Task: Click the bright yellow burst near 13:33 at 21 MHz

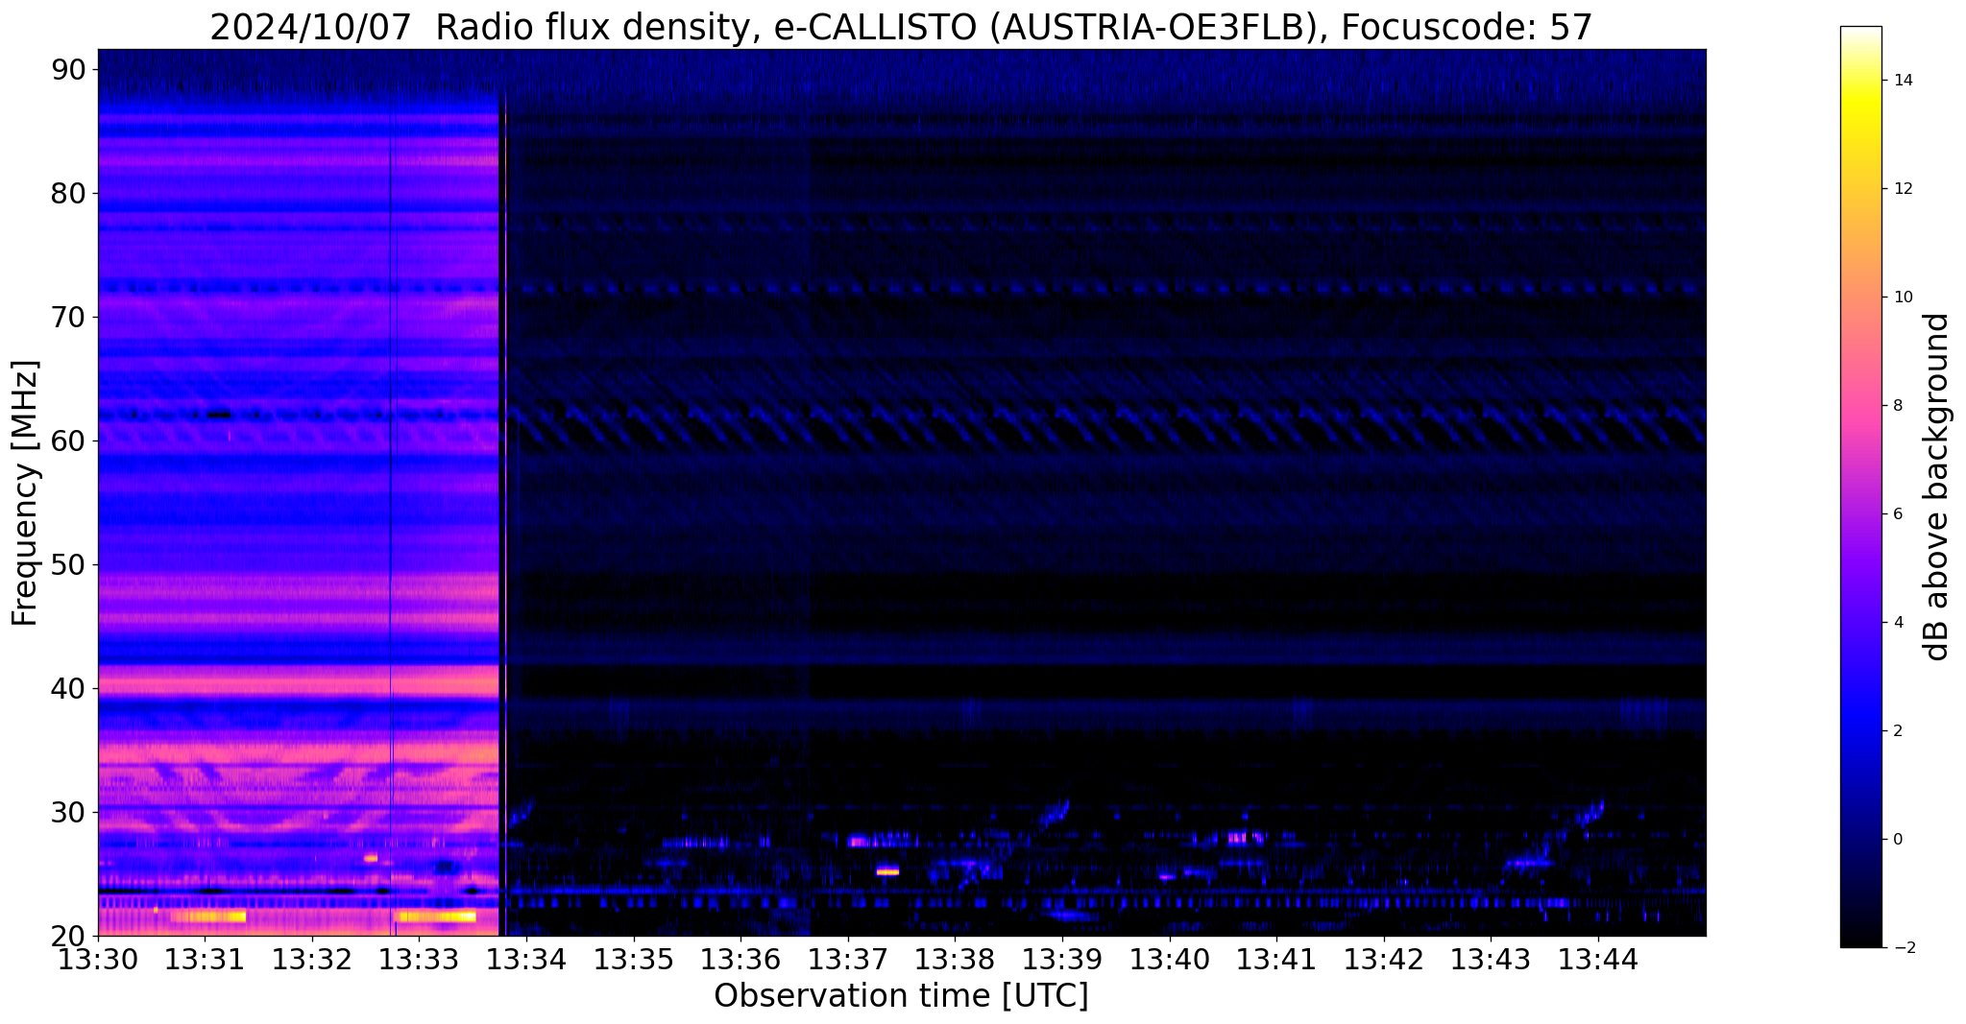Action: (x=437, y=917)
